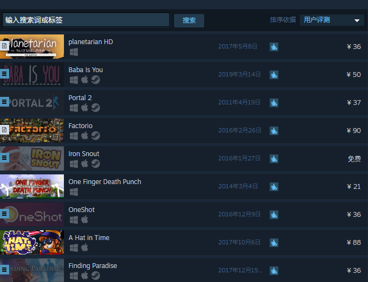
Task: Click the A Hat in Time capsule thumbnail
Action: (32, 242)
